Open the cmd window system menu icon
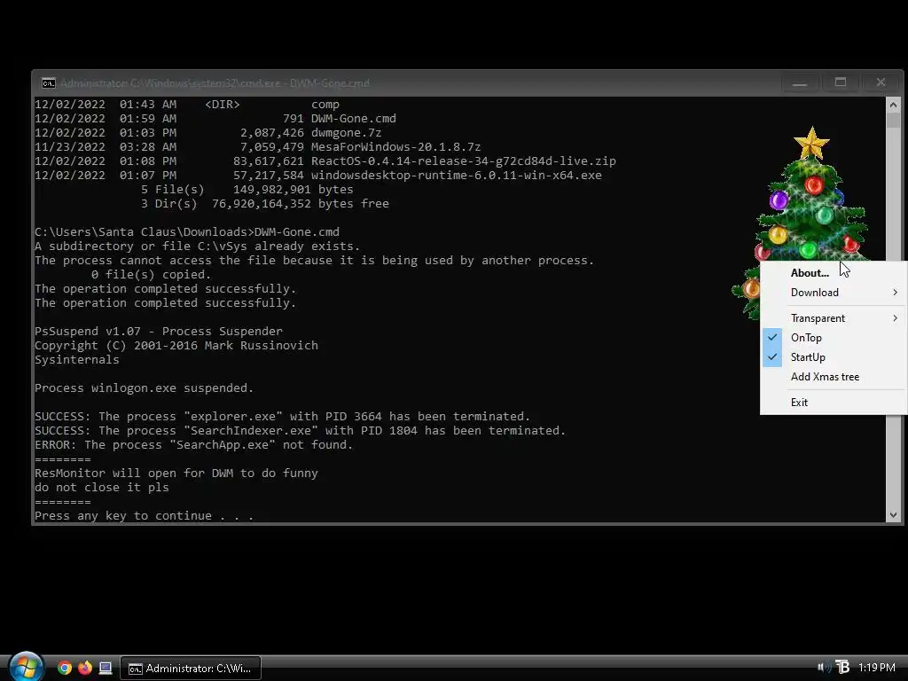The width and height of the screenshot is (908, 681). click(49, 83)
